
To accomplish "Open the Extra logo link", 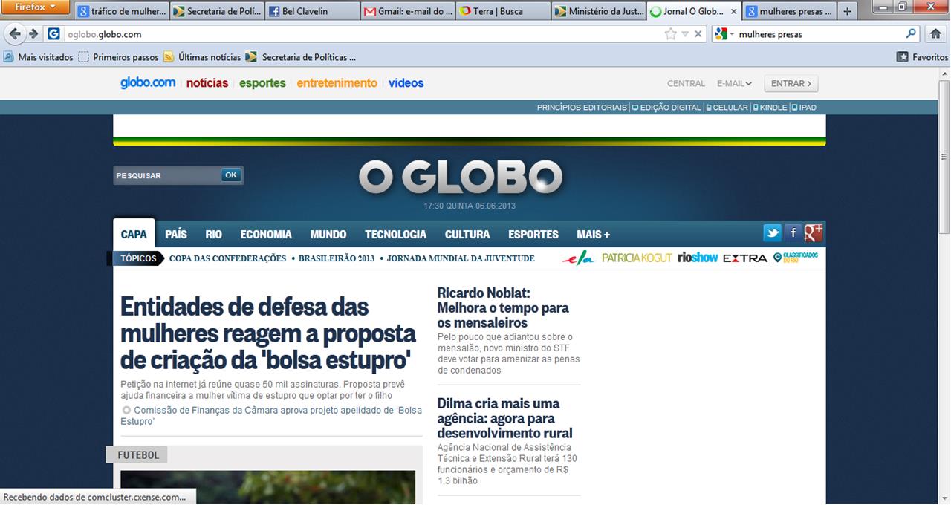I will point(744,258).
